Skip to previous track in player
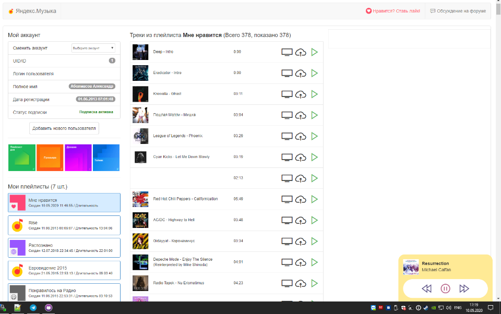This screenshot has height=314, width=501. pos(426,289)
